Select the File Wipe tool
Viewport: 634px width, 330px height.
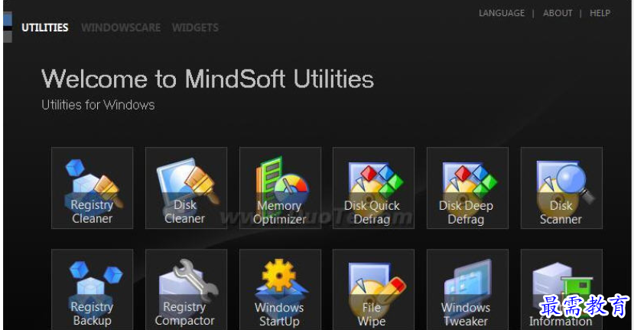[x=373, y=289]
